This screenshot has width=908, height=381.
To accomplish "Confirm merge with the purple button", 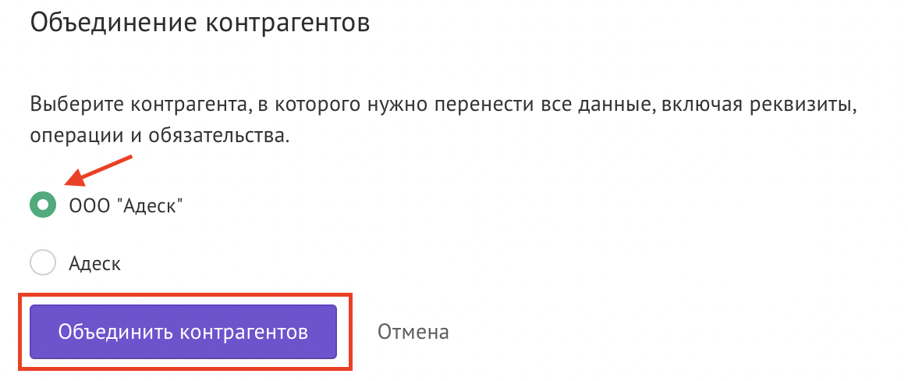I will [183, 332].
